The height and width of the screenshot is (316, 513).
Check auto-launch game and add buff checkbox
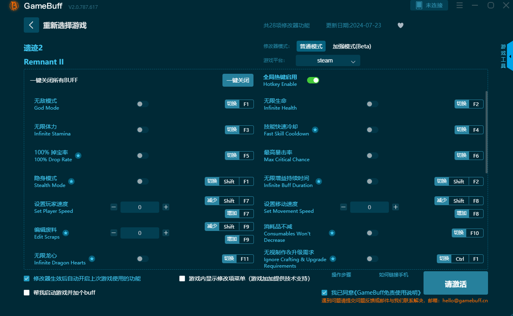tap(27, 293)
